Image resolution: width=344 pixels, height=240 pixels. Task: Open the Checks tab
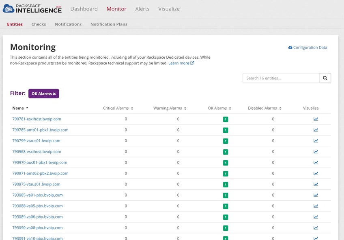click(x=39, y=24)
